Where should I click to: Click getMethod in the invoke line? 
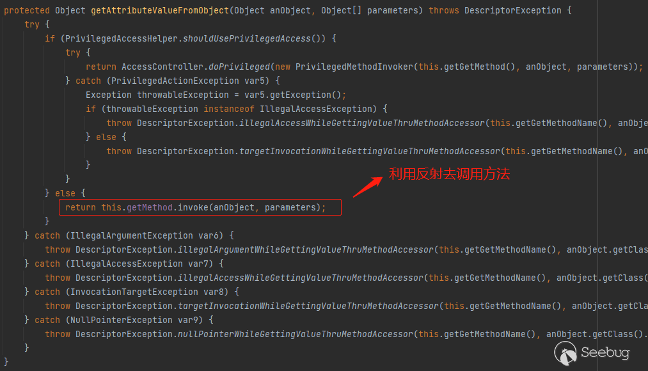[x=150, y=207]
